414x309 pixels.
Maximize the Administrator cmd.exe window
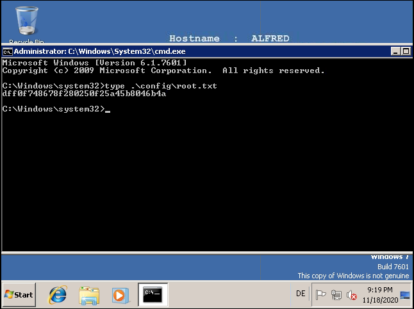pyautogui.click(x=406, y=51)
